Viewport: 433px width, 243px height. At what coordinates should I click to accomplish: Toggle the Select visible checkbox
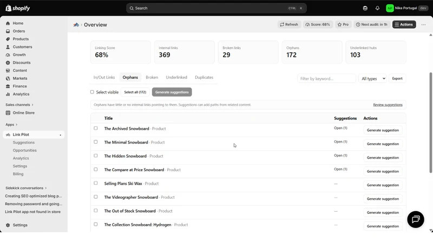click(x=92, y=92)
